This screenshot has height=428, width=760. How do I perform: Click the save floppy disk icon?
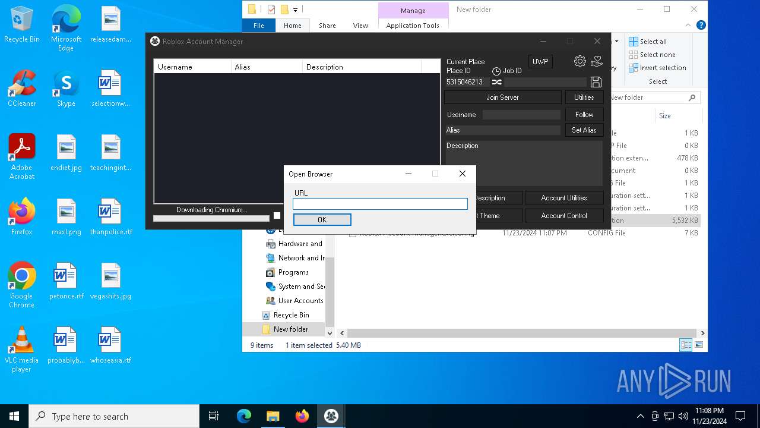point(596,82)
